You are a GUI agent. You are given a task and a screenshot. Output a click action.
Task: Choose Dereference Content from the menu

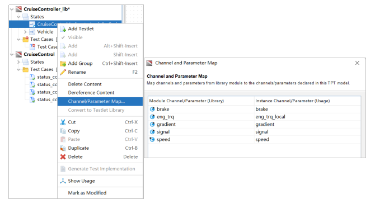91,93
